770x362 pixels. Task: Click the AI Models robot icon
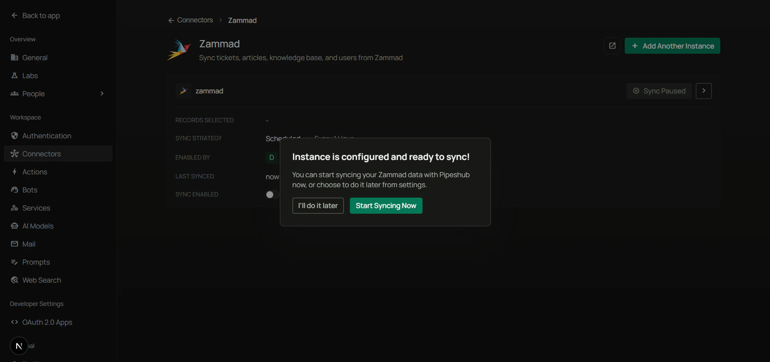tap(14, 226)
